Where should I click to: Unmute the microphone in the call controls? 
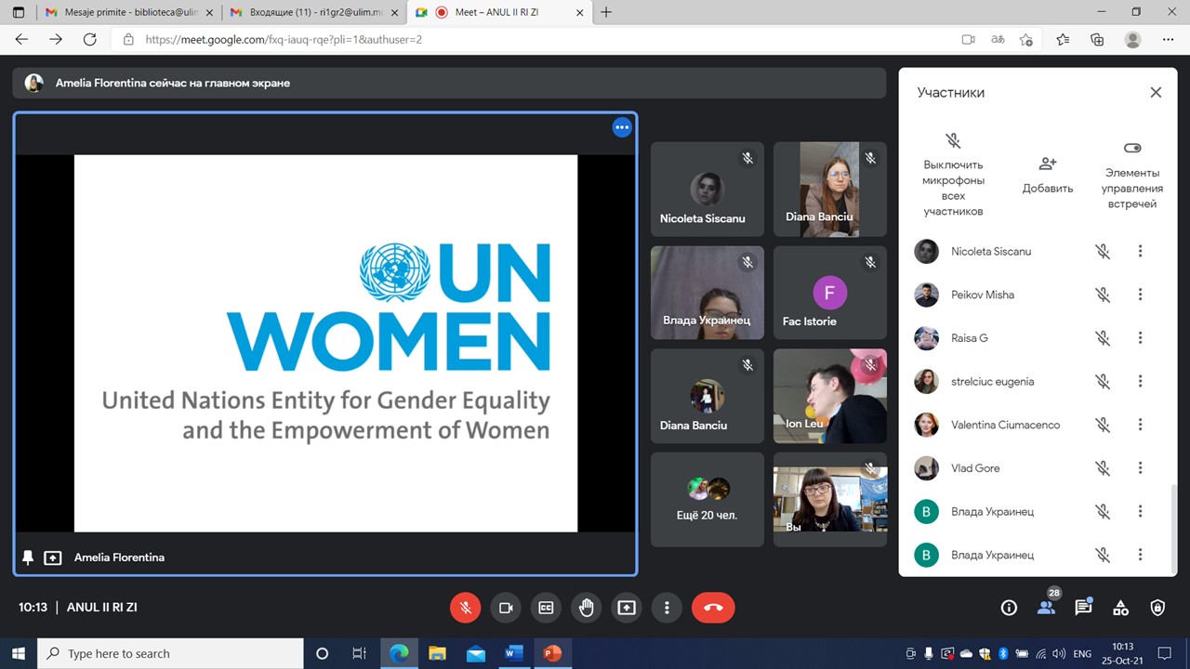pos(466,608)
